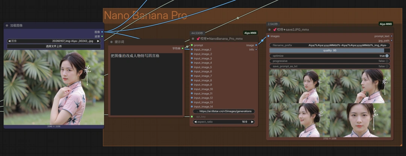Enable the save_prompt_as_txt toggle

(387, 66)
